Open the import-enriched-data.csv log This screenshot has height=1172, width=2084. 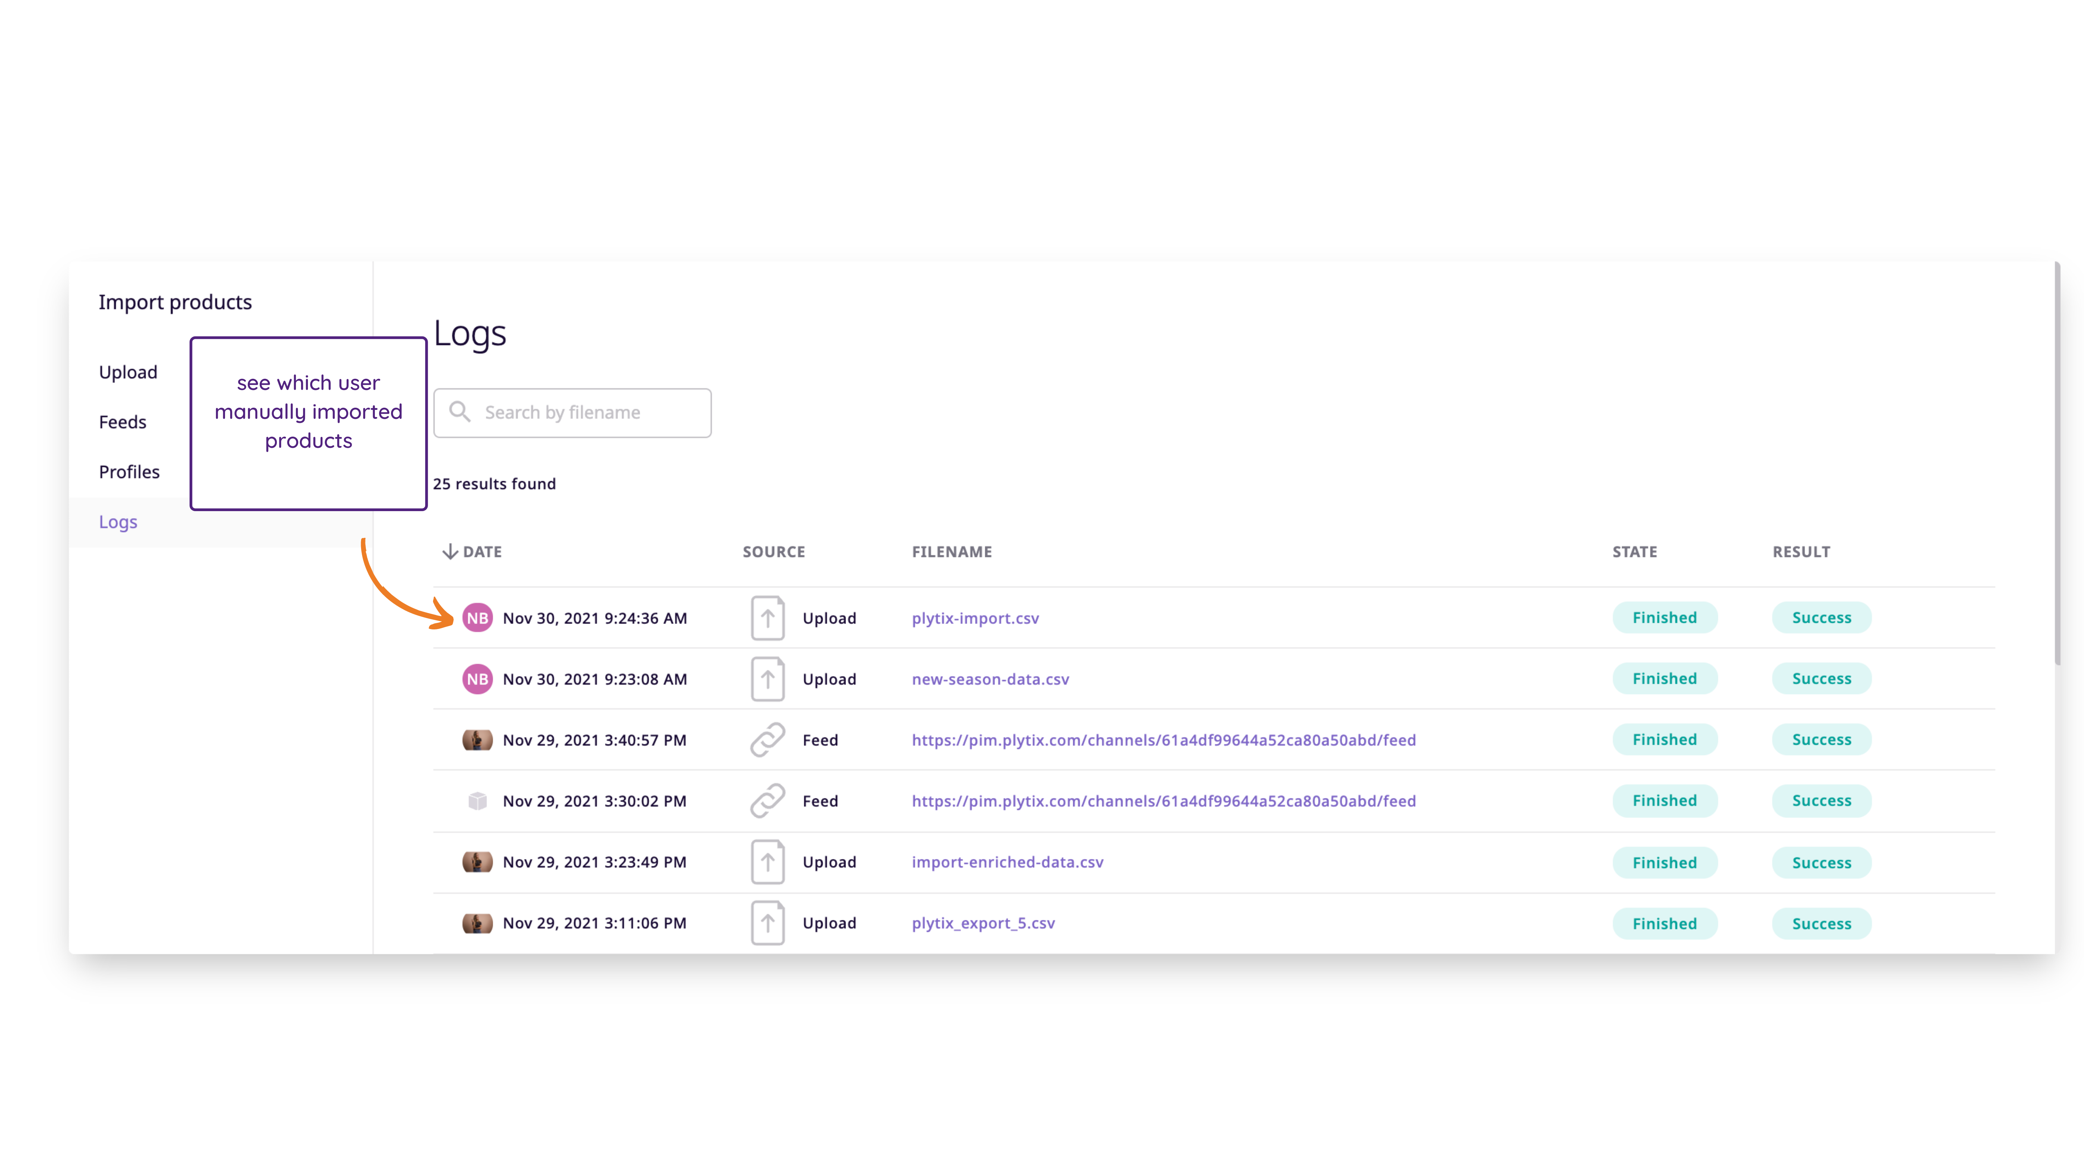coord(1007,862)
